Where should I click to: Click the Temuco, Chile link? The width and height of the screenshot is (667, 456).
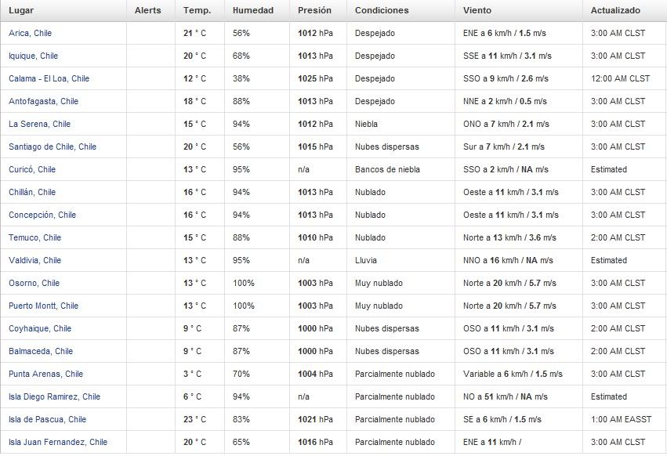pyautogui.click(x=34, y=238)
